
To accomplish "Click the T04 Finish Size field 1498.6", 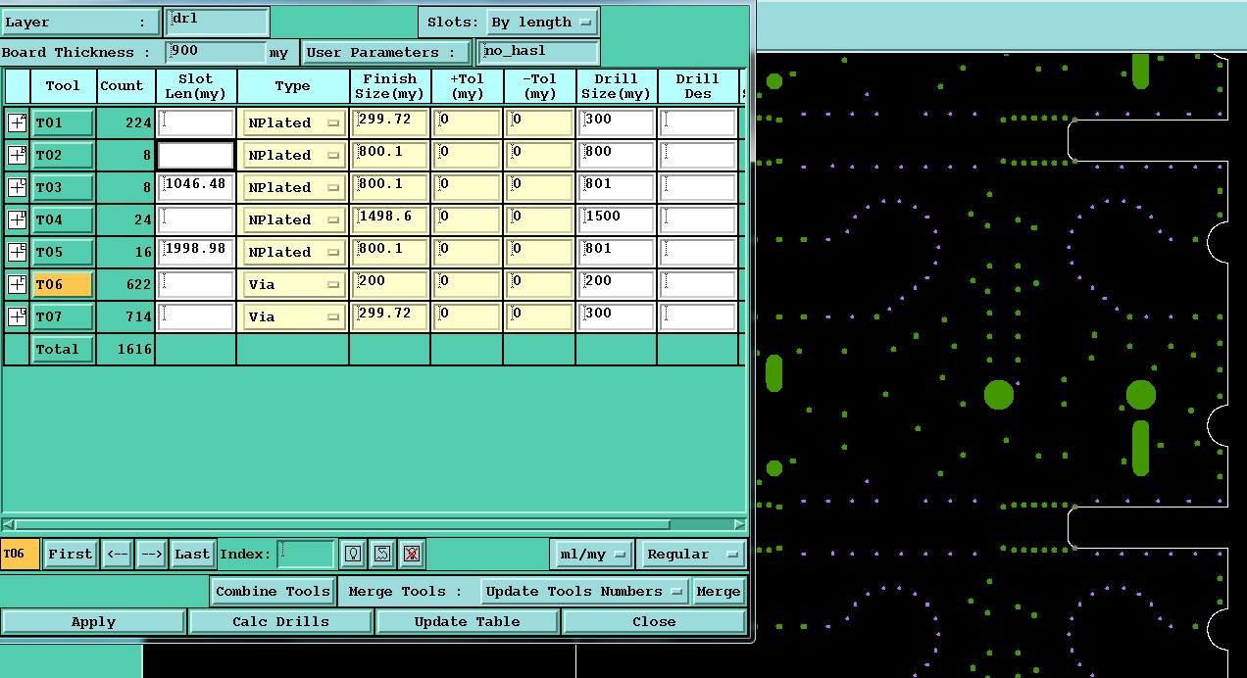I will click(x=390, y=219).
